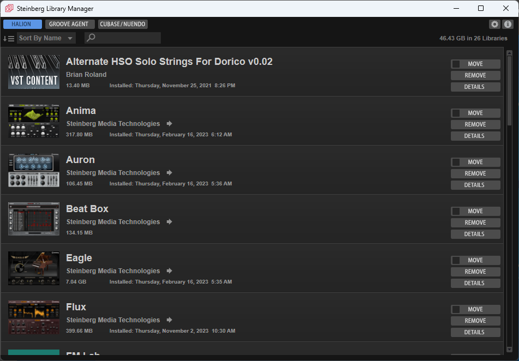Tick the MOVE checkbox for Eagle

pyautogui.click(x=456, y=260)
